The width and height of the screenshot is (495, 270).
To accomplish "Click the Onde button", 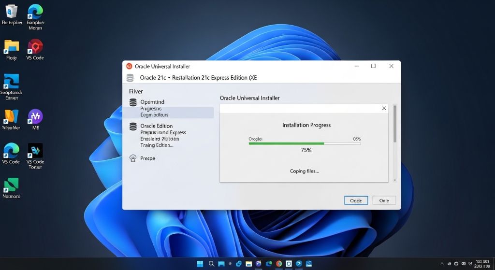I will (356, 200).
